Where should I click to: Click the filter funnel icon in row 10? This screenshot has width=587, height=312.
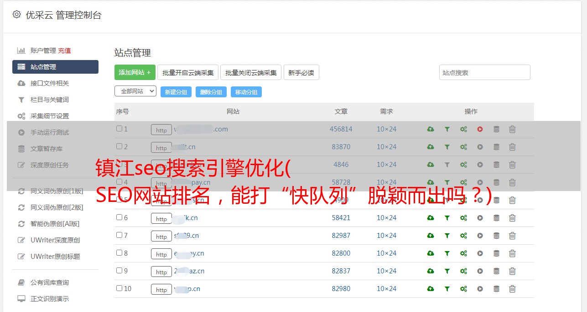coord(447,289)
